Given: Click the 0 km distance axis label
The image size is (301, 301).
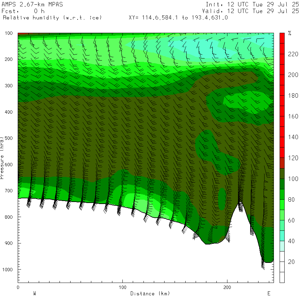Looking at the screenshot, I should (18, 287).
